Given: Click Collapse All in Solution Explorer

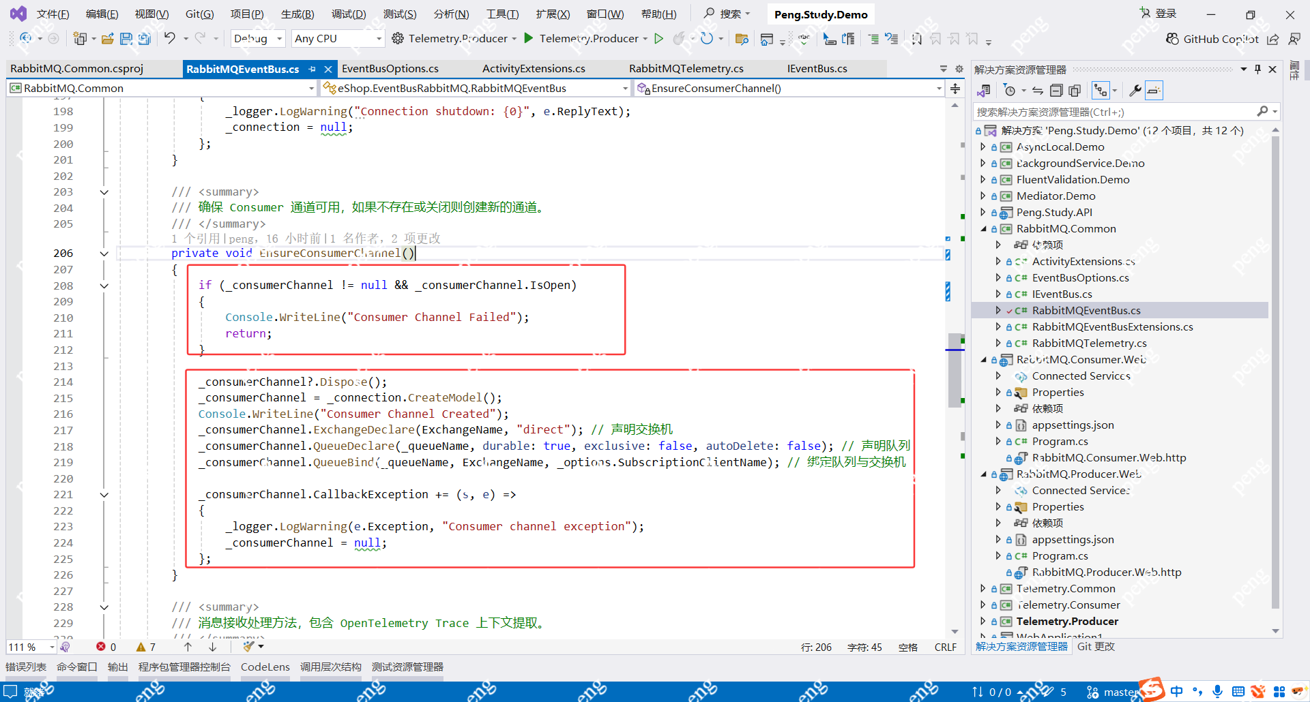Looking at the screenshot, I should pos(1056,90).
